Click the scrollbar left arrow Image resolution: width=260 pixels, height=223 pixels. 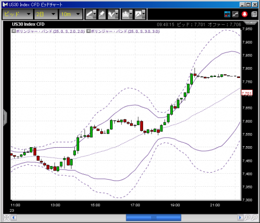pos(14,218)
